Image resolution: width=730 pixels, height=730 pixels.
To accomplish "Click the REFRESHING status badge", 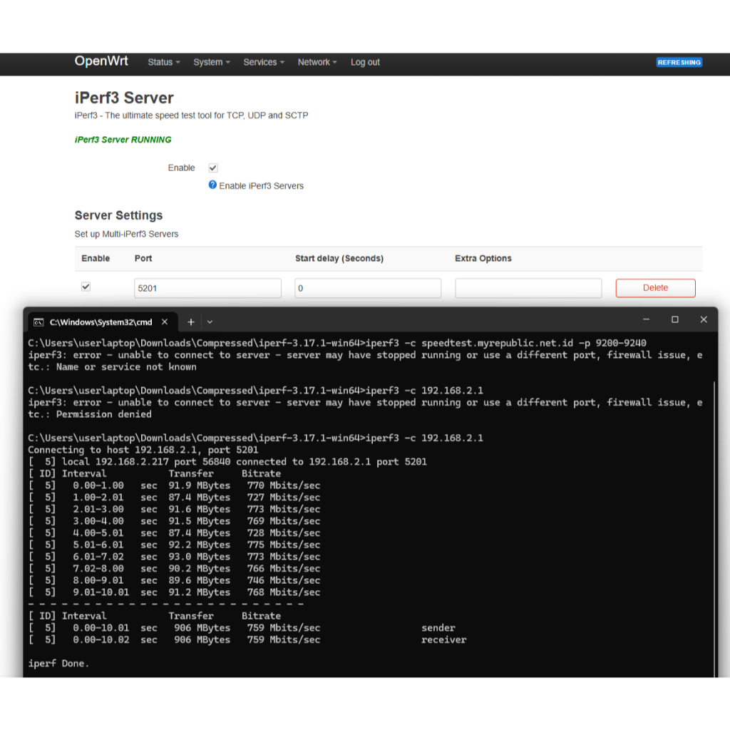I will point(679,63).
